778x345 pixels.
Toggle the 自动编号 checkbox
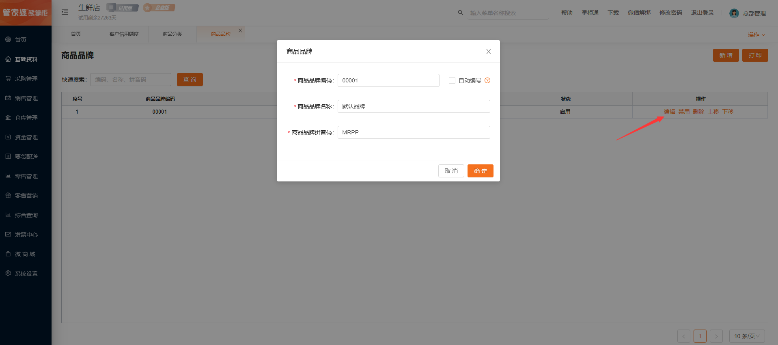[452, 80]
